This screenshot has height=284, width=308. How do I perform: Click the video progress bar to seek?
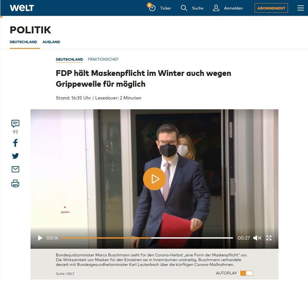[147, 238]
